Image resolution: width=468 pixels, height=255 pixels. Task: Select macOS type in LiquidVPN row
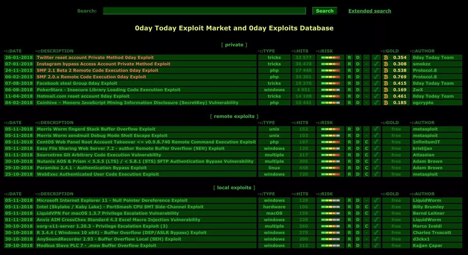(274, 213)
